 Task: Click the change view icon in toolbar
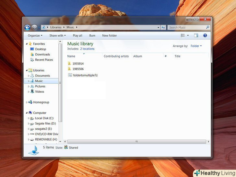(x=183, y=36)
